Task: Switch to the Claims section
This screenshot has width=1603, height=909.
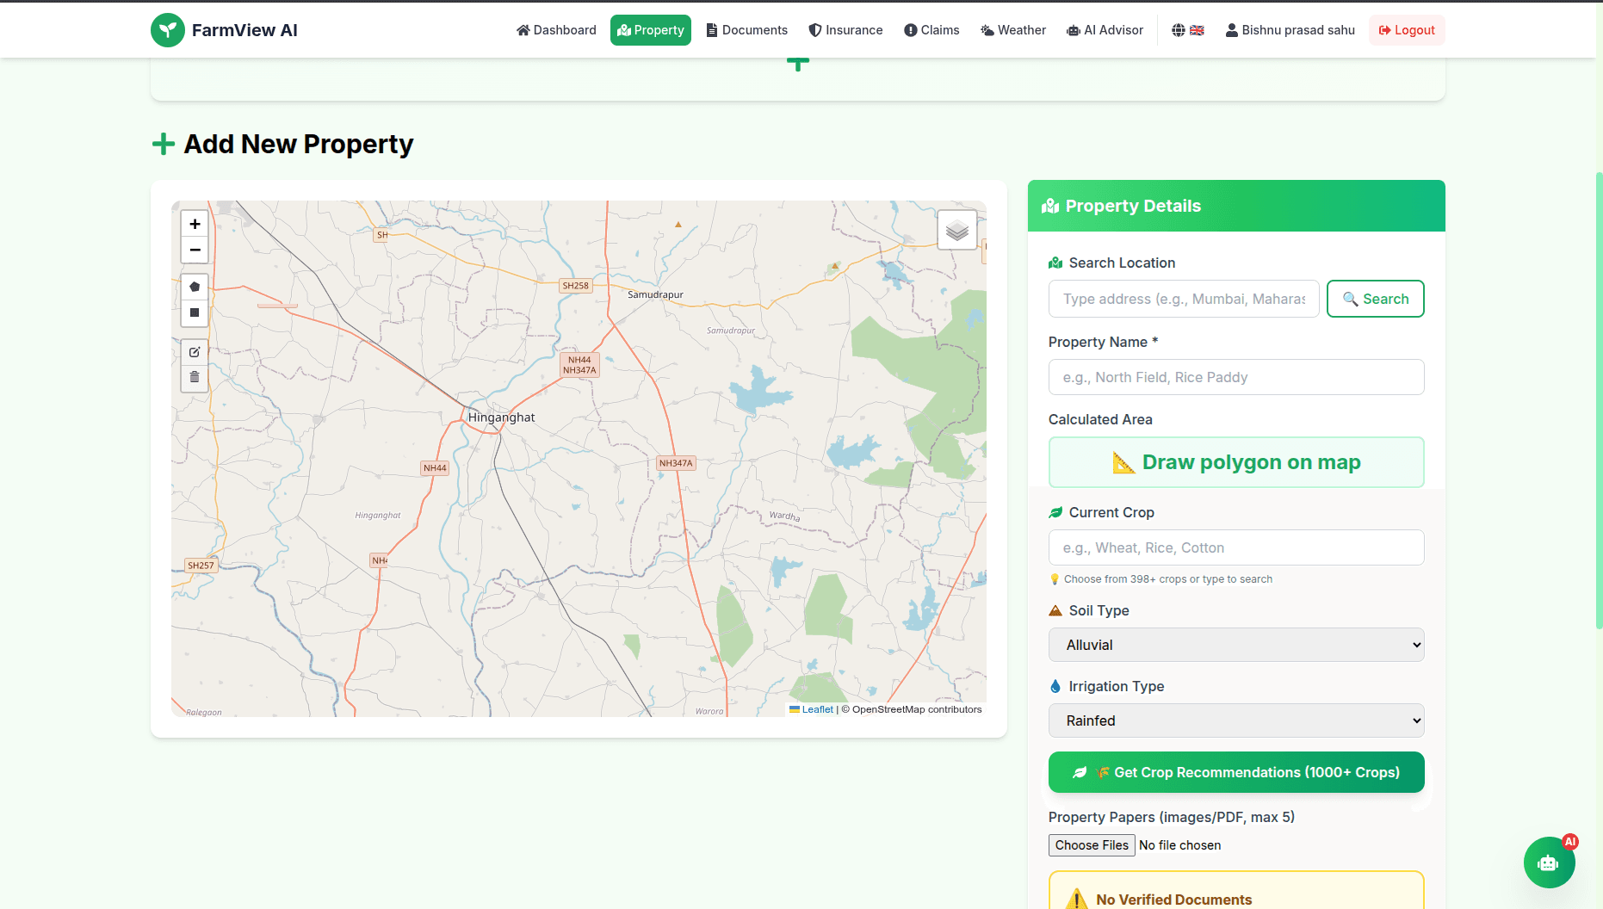Action: [x=931, y=29]
